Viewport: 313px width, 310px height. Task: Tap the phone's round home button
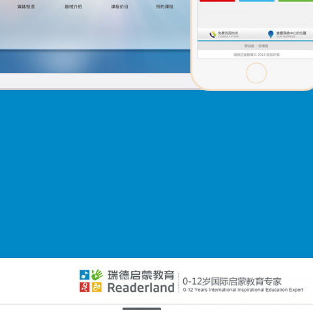click(256, 73)
